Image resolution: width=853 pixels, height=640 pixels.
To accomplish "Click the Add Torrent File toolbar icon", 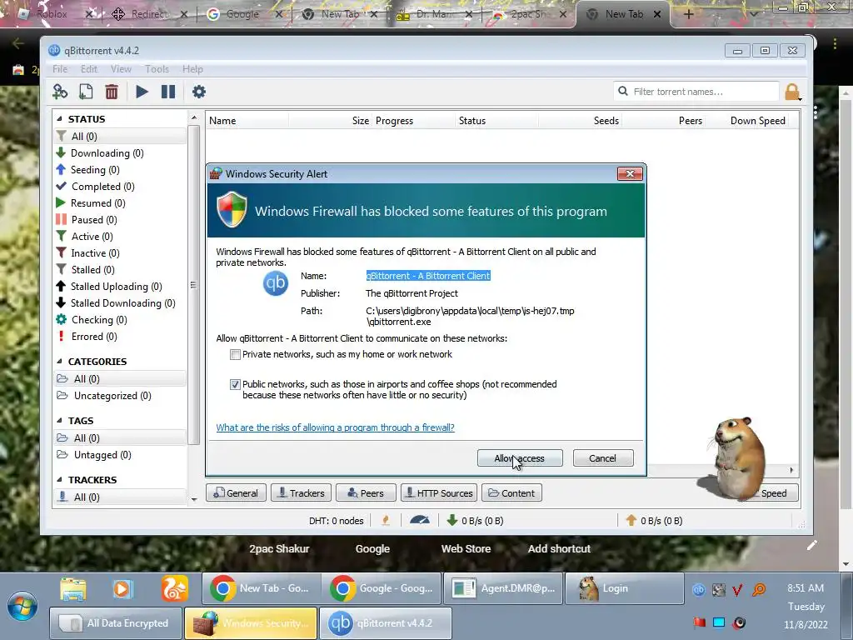I will 86,92.
